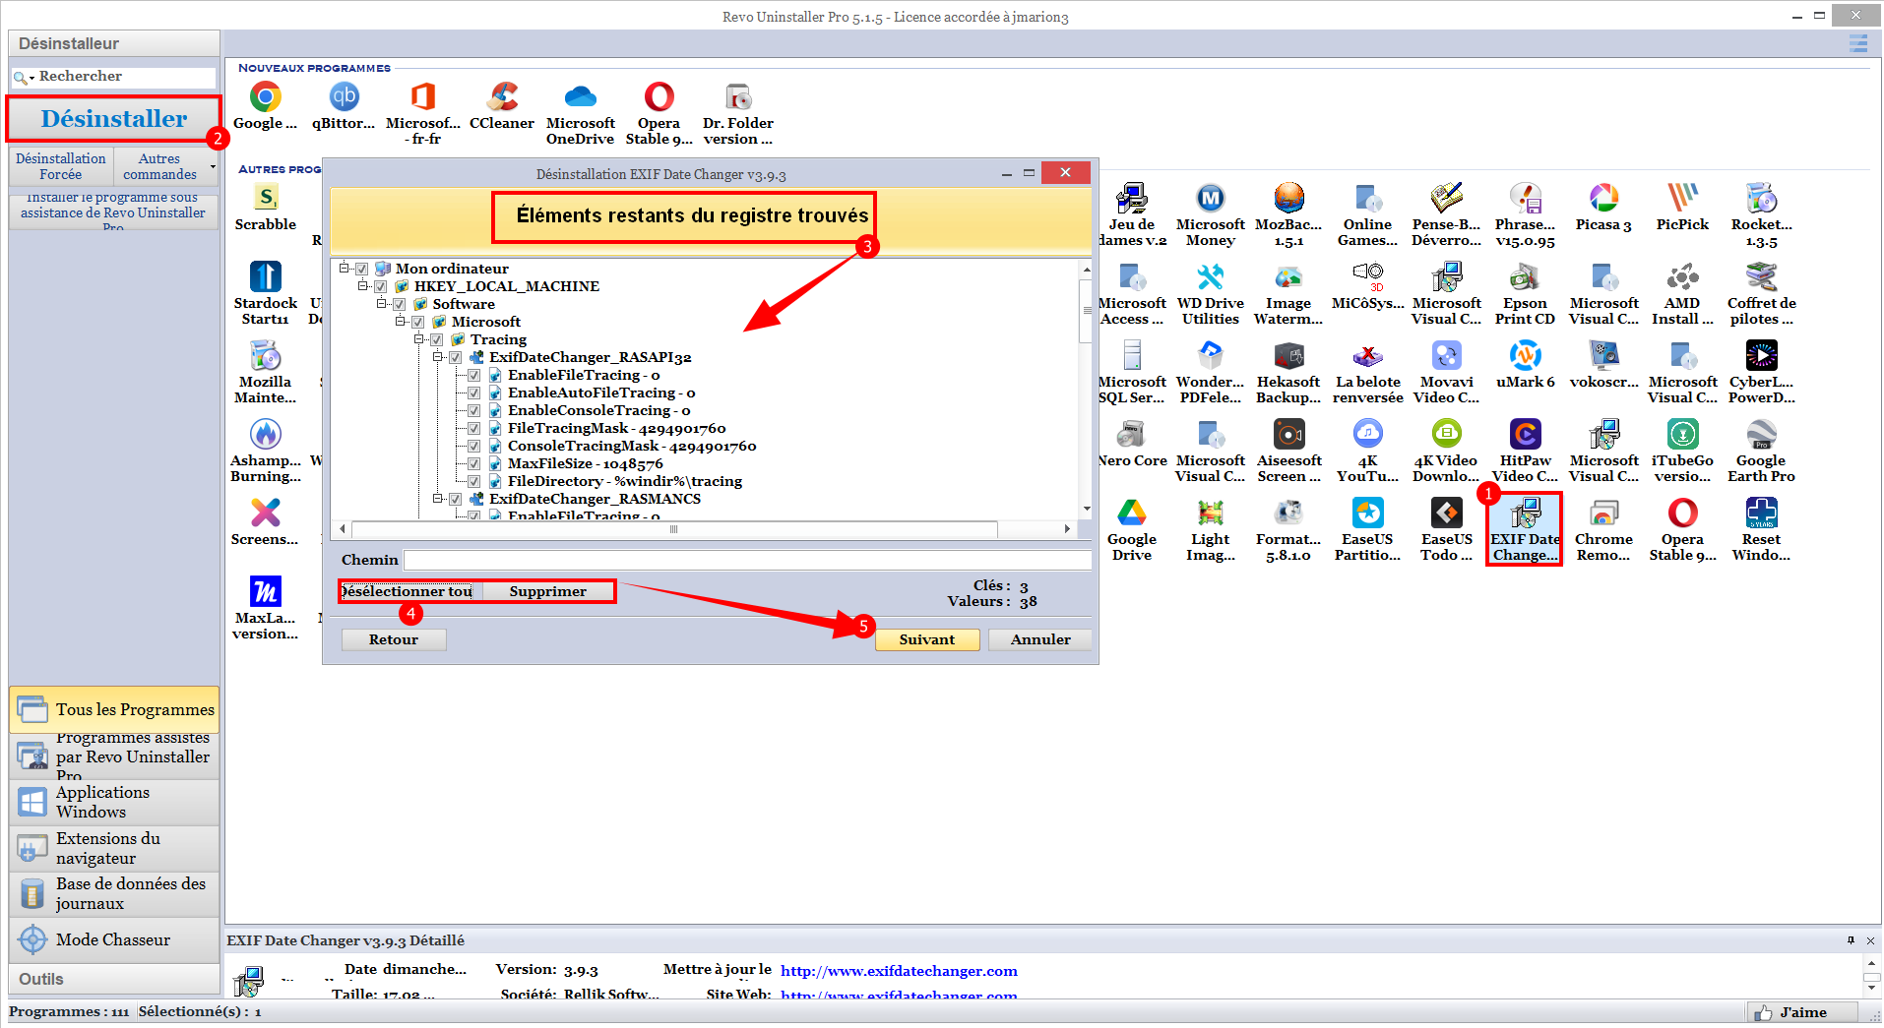1884x1028 pixels.
Task: Select the Ashampoo Burning icon
Action: (x=266, y=434)
